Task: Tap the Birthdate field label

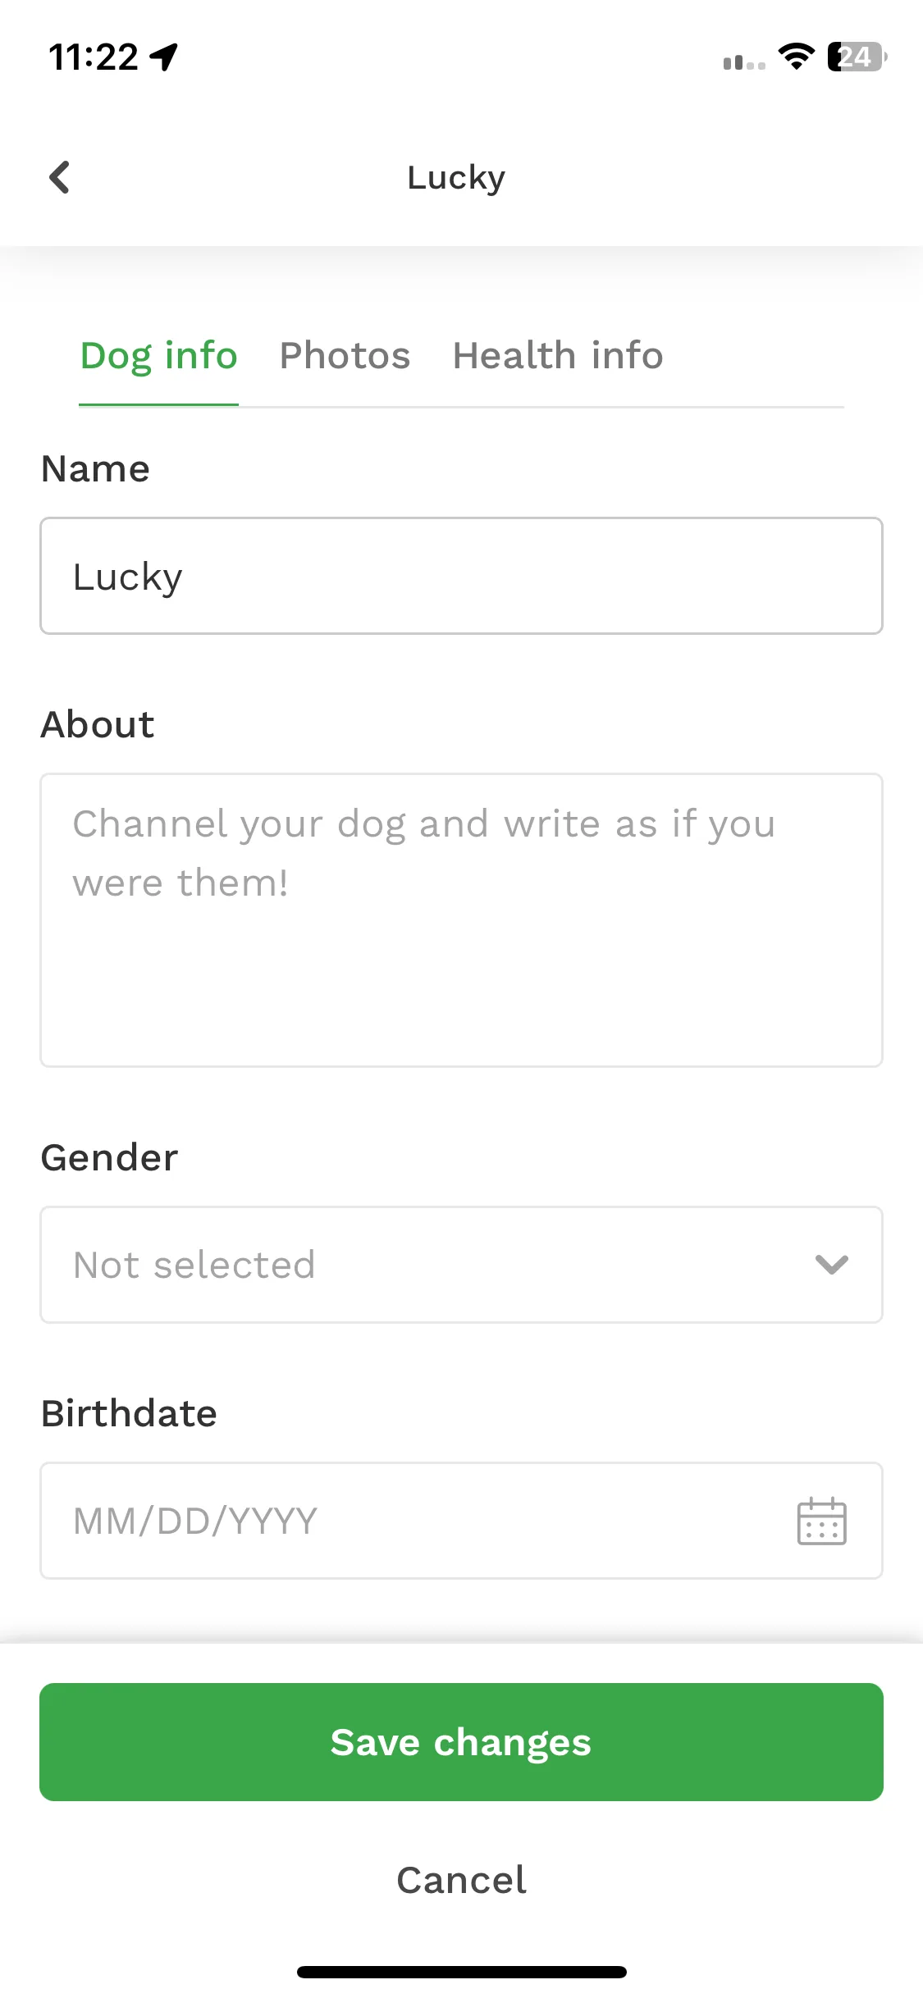Action: pyautogui.click(x=129, y=1414)
